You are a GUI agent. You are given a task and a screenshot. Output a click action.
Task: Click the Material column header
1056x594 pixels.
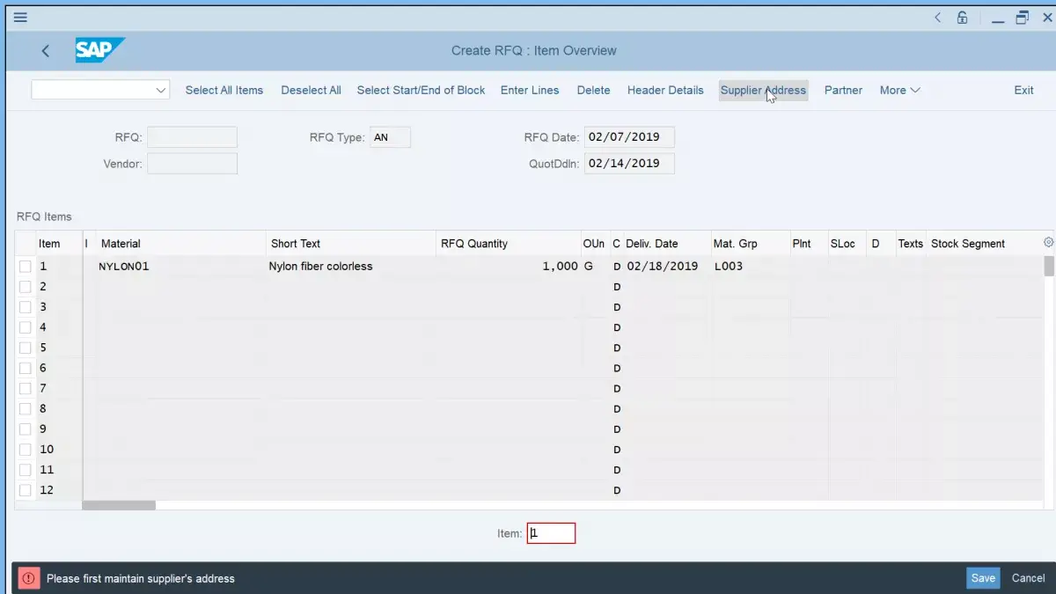(180, 244)
